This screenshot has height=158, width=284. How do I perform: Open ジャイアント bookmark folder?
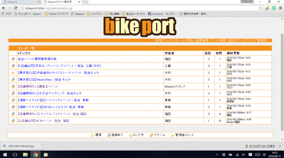(x=94, y=14)
